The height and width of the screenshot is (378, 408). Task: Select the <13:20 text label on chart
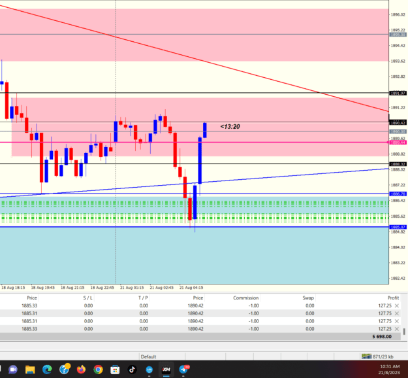tap(230, 127)
